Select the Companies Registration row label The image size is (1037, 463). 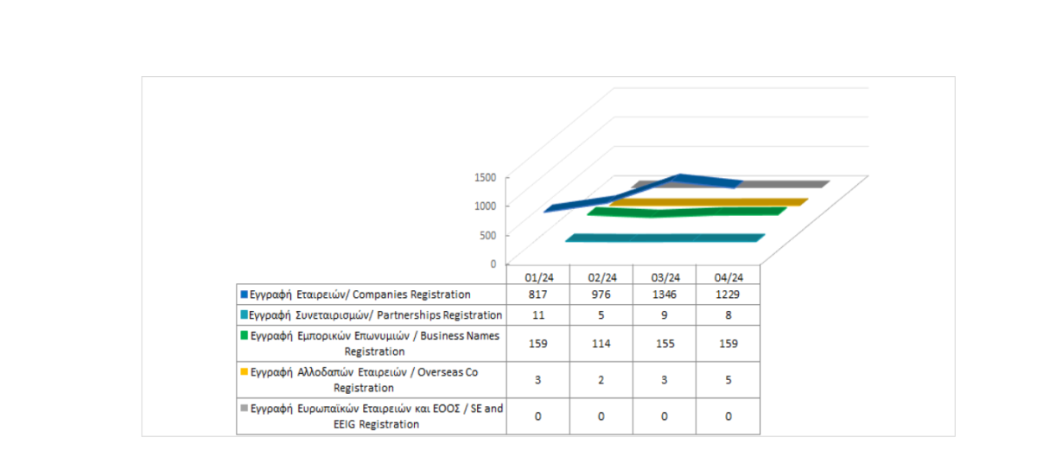360,295
